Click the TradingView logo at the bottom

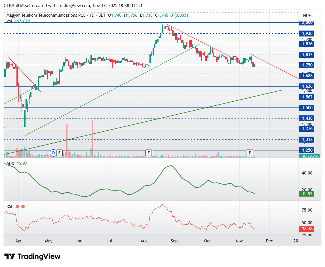coord(33,257)
